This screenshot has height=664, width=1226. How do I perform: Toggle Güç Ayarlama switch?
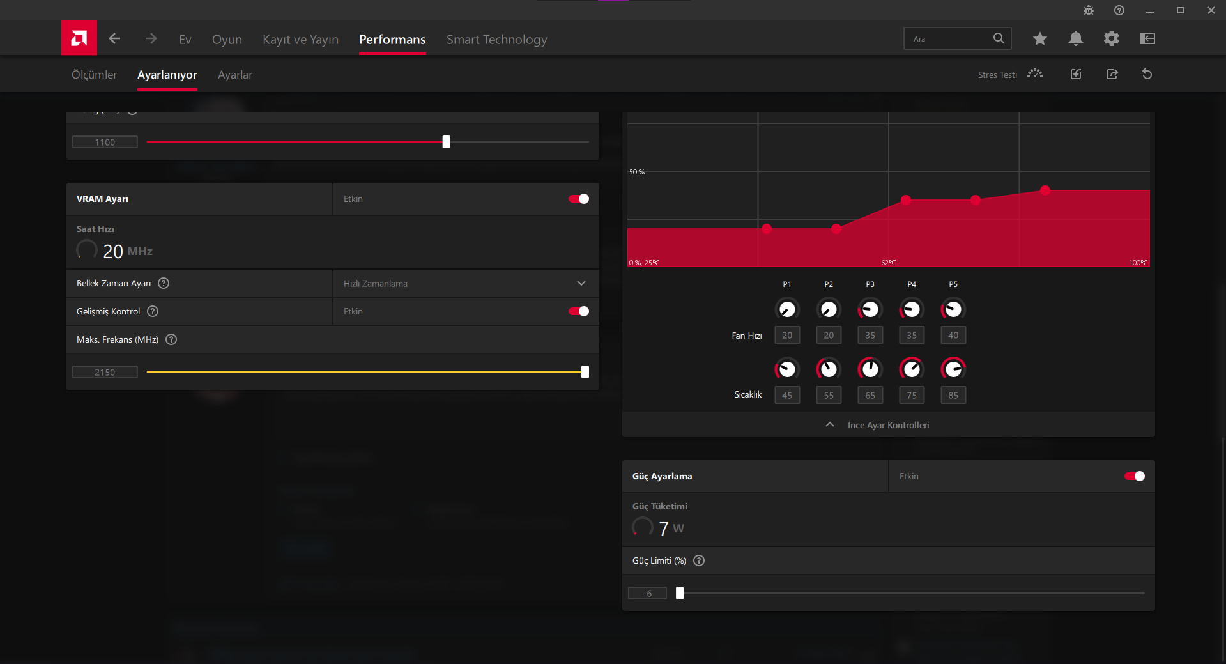(x=1135, y=476)
